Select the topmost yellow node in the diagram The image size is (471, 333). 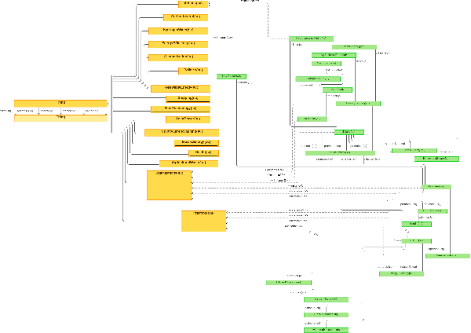coord(188,4)
